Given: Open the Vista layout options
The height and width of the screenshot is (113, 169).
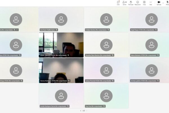Looking at the screenshot, I should click(x=144, y=3).
